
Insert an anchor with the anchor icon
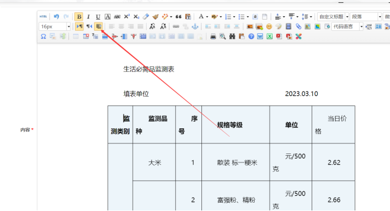[195, 27]
